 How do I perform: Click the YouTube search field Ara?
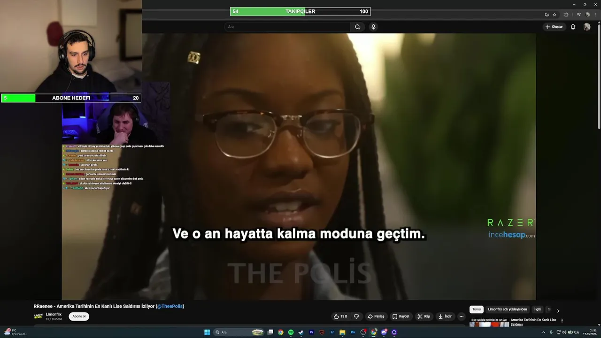286,27
